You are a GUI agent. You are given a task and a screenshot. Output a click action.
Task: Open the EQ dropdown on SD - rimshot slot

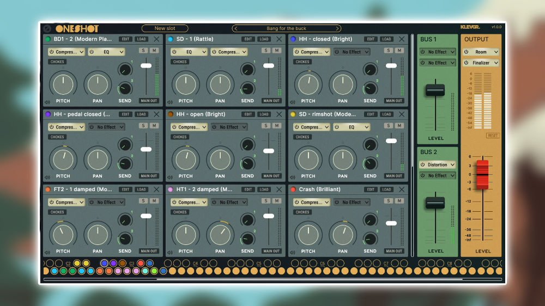(352, 127)
